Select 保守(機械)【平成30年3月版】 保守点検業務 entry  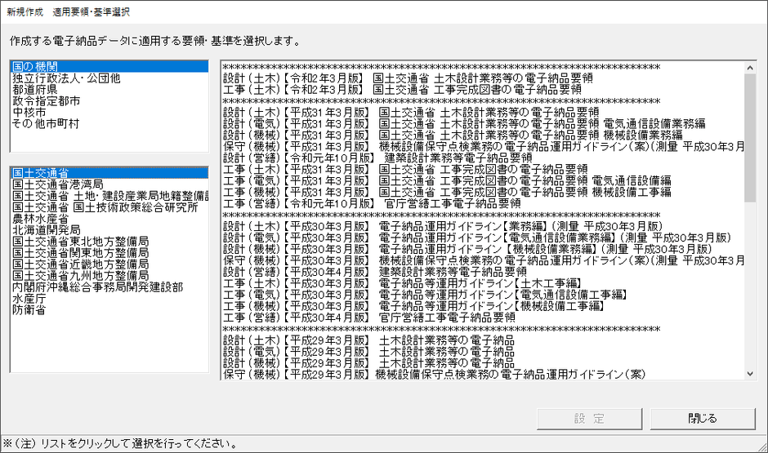(484, 260)
